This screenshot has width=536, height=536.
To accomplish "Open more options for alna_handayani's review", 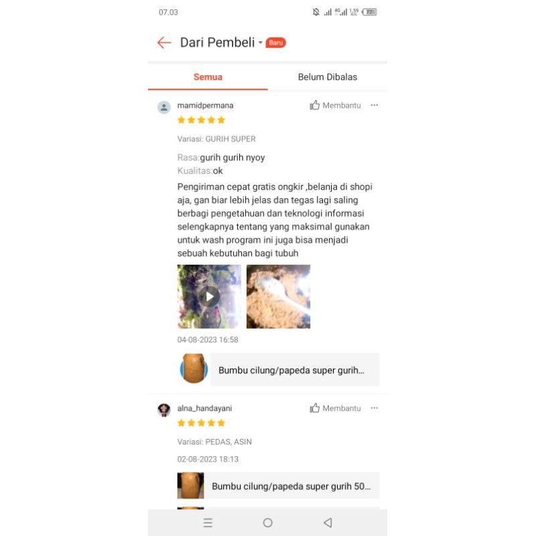I will 375,408.
